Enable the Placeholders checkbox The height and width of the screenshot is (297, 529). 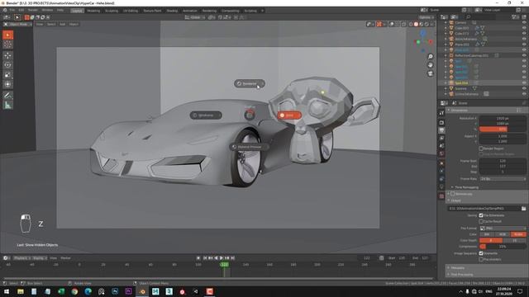(481, 260)
